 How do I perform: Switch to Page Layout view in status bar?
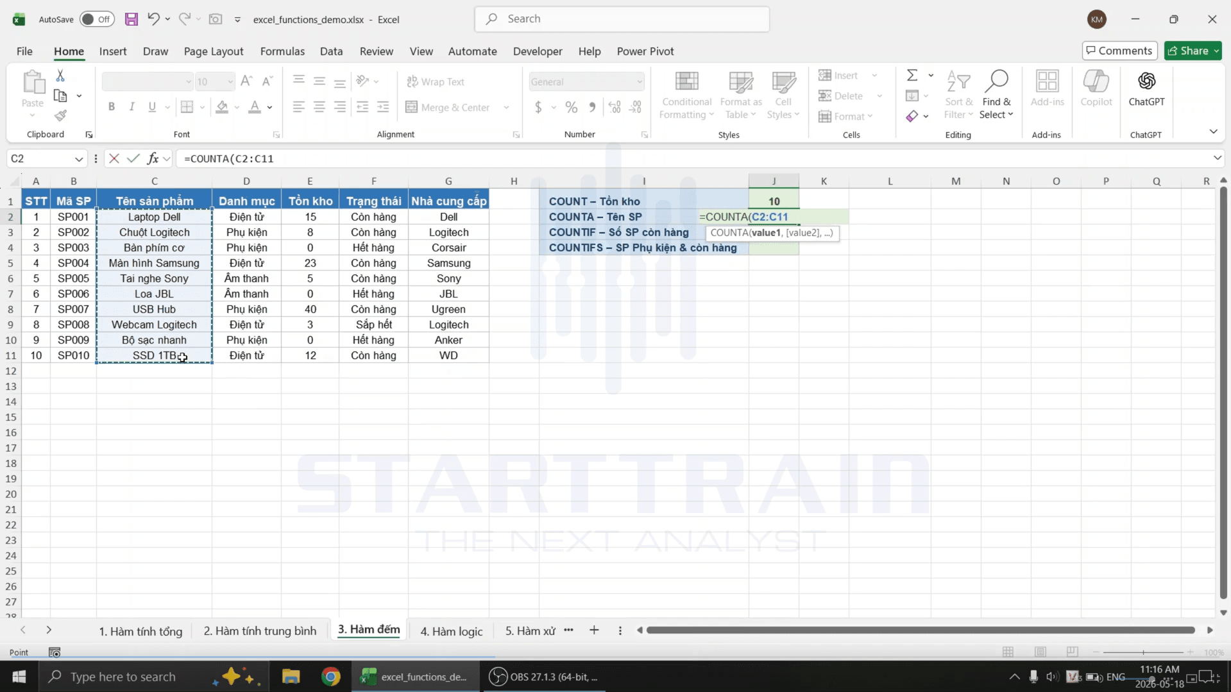coord(1040,652)
